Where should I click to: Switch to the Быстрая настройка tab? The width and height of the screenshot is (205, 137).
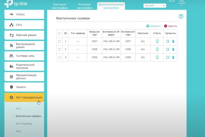pyautogui.click(x=60, y=6)
